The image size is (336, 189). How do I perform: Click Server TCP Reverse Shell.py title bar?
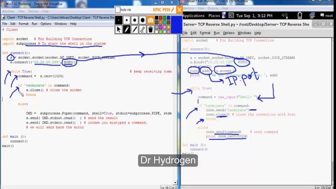(x=246, y=25)
